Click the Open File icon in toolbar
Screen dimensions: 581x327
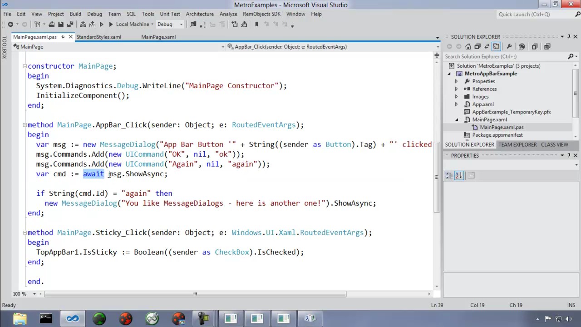(51, 24)
